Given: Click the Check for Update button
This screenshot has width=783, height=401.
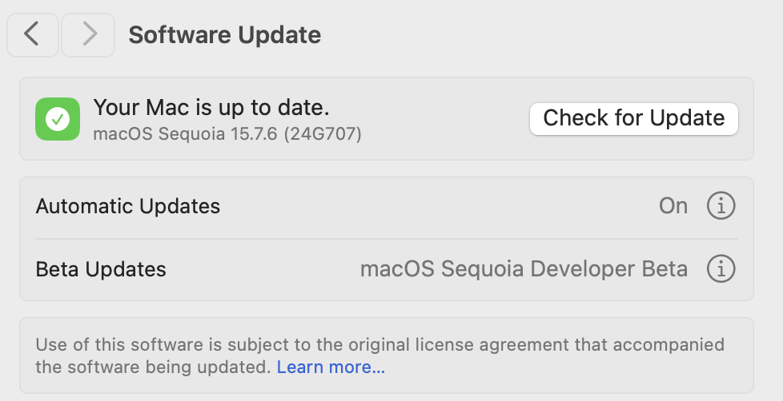Looking at the screenshot, I should click(634, 118).
